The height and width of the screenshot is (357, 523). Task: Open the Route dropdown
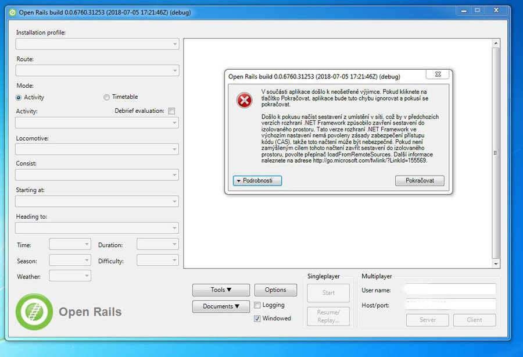pos(97,70)
